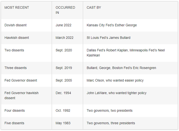Select Kansas City Fed's Esther George cell
Viewport: 179px width, 131px height.
point(112,25)
